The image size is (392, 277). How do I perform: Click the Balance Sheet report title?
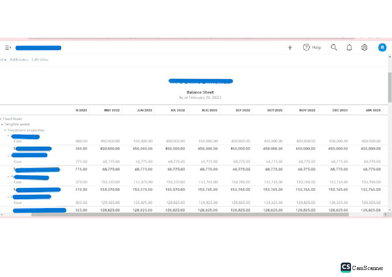[x=200, y=92]
